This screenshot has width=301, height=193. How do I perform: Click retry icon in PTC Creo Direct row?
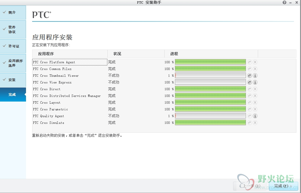tap(249, 89)
